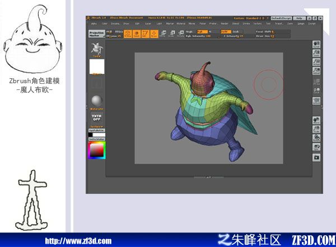Screen dimensions: 336x247
Task: Open the Tool menu
Action: [268, 23]
